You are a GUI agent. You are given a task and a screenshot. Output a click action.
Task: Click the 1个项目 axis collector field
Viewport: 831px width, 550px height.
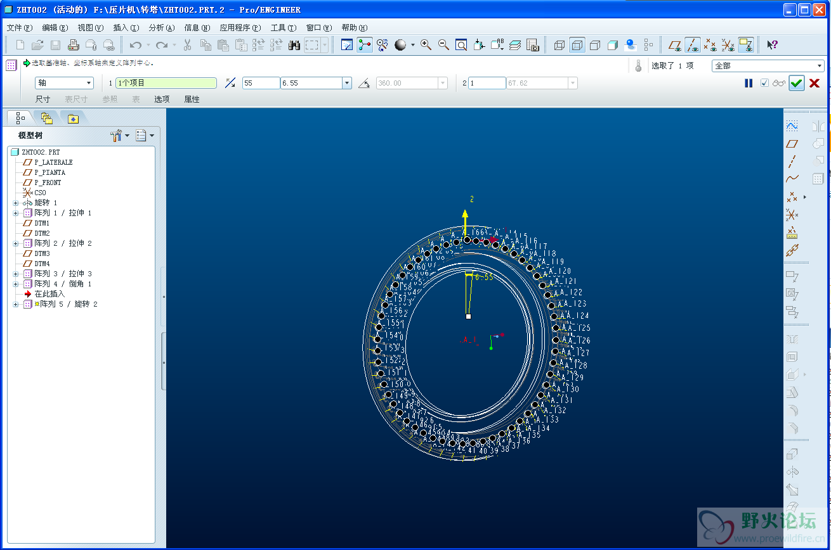click(x=166, y=83)
